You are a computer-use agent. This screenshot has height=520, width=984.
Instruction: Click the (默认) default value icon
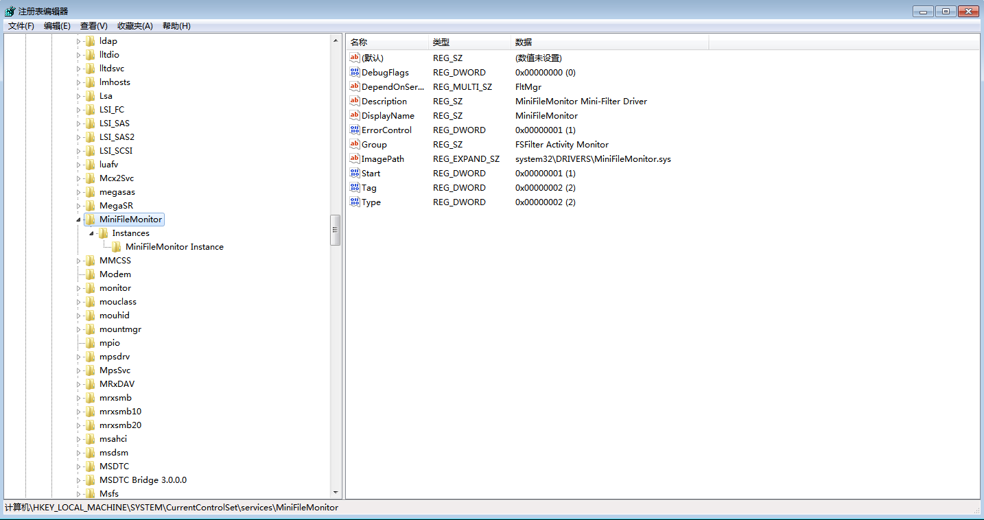point(355,58)
